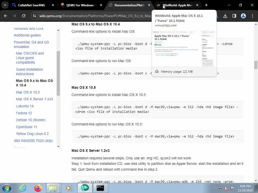Open a new browser tab

click(206, 5)
